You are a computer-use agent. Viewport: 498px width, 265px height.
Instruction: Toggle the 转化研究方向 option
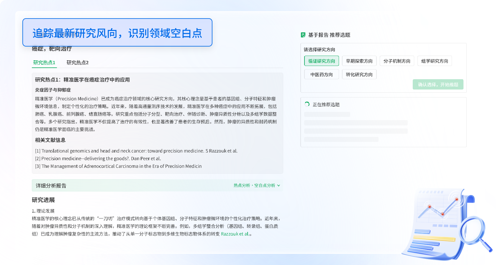pos(359,74)
